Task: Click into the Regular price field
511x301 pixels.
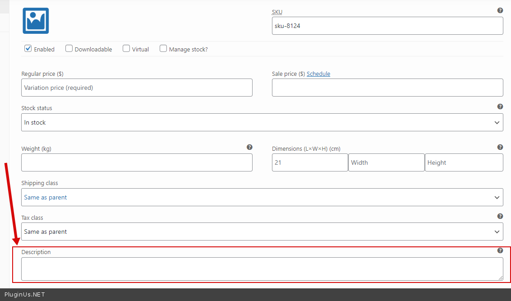Action: pos(137,88)
